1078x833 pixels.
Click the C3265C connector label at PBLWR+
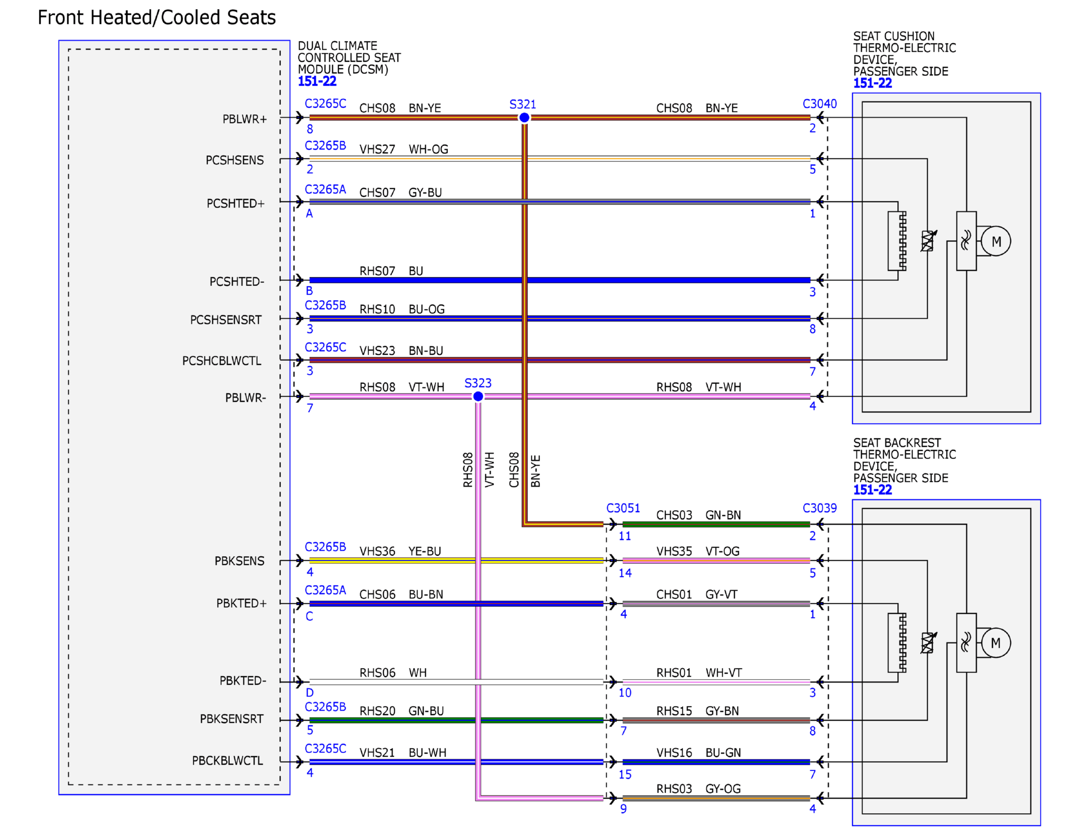click(325, 103)
